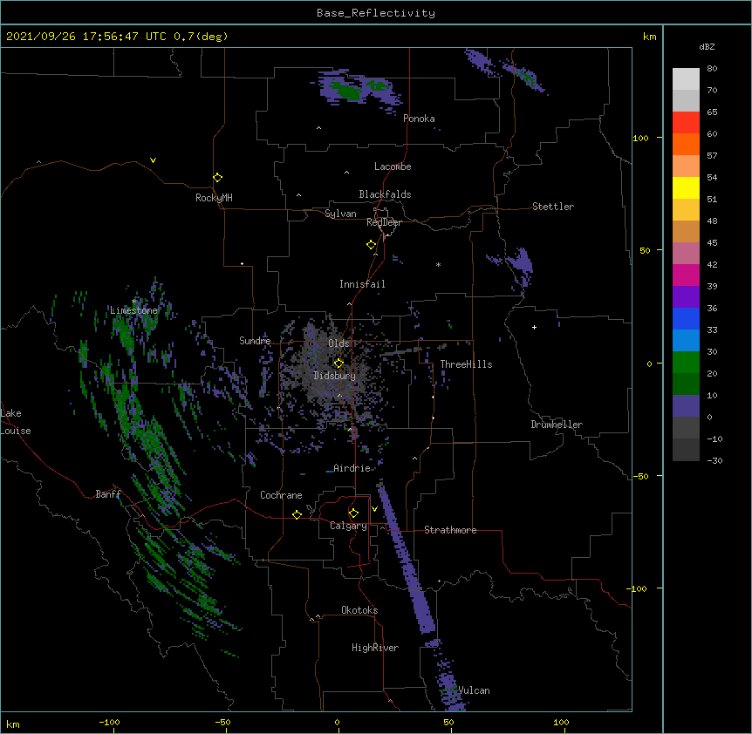Select the magenta 42 dBZ legend color

click(686, 275)
